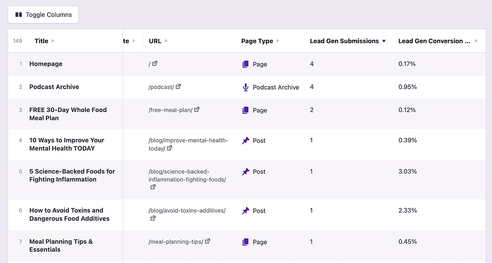The width and height of the screenshot is (492, 263).
Task: Click the Homepage page type icon
Action: click(x=246, y=64)
